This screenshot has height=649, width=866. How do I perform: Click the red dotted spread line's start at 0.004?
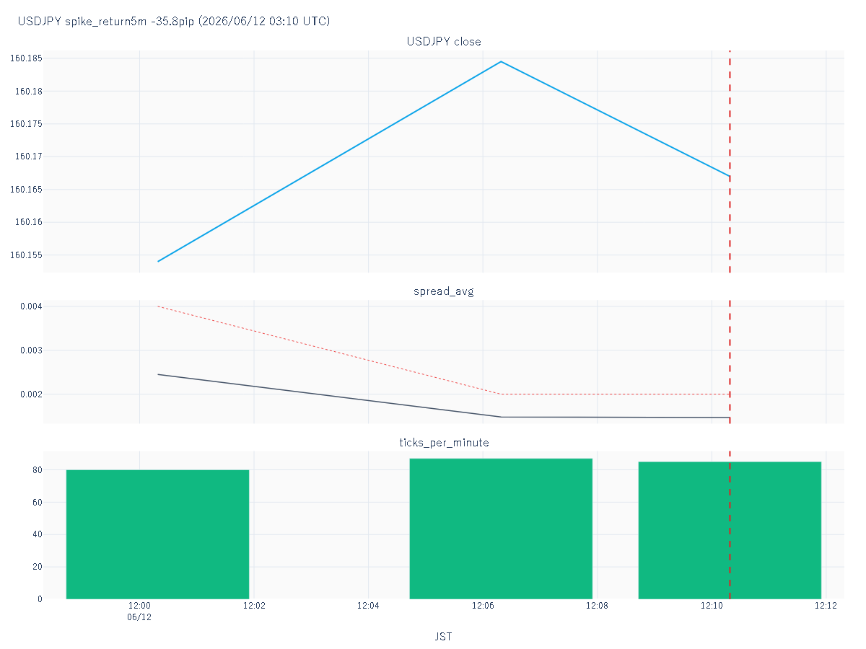158,306
